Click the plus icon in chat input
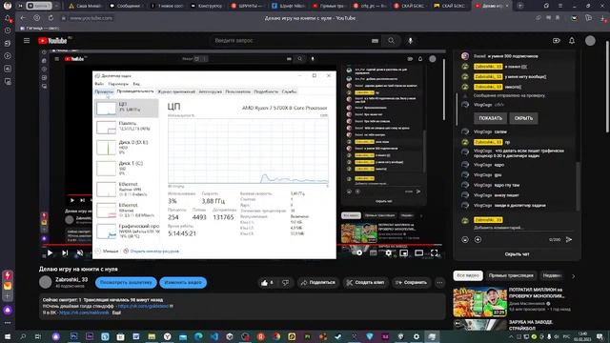 pyautogui.click(x=478, y=239)
